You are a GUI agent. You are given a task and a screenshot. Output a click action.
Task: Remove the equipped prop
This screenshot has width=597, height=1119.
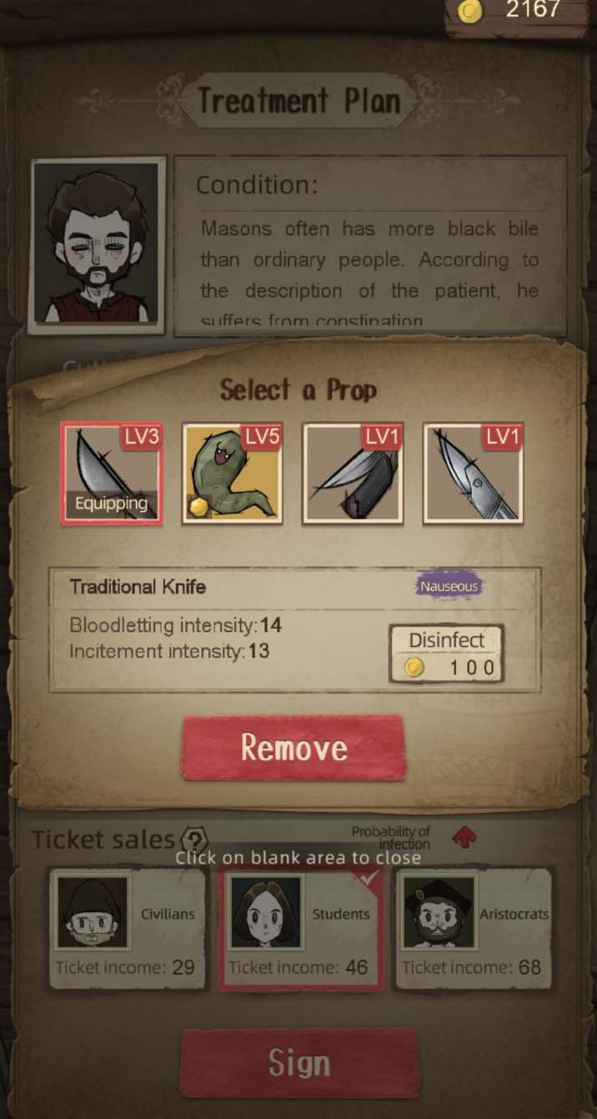click(293, 747)
